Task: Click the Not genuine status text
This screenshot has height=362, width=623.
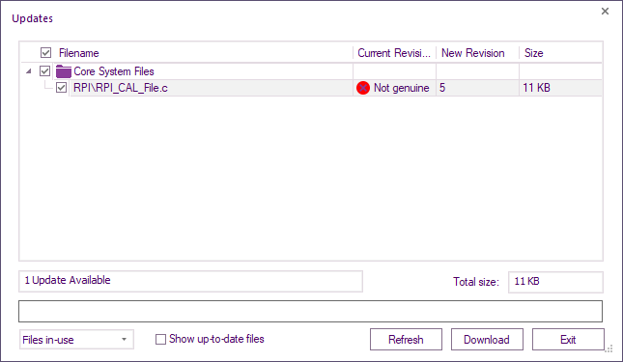Action: [401, 88]
